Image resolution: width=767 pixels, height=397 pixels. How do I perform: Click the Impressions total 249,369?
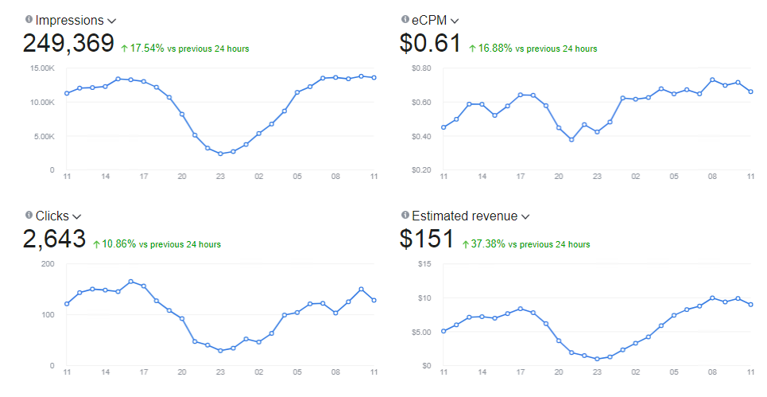(x=68, y=43)
